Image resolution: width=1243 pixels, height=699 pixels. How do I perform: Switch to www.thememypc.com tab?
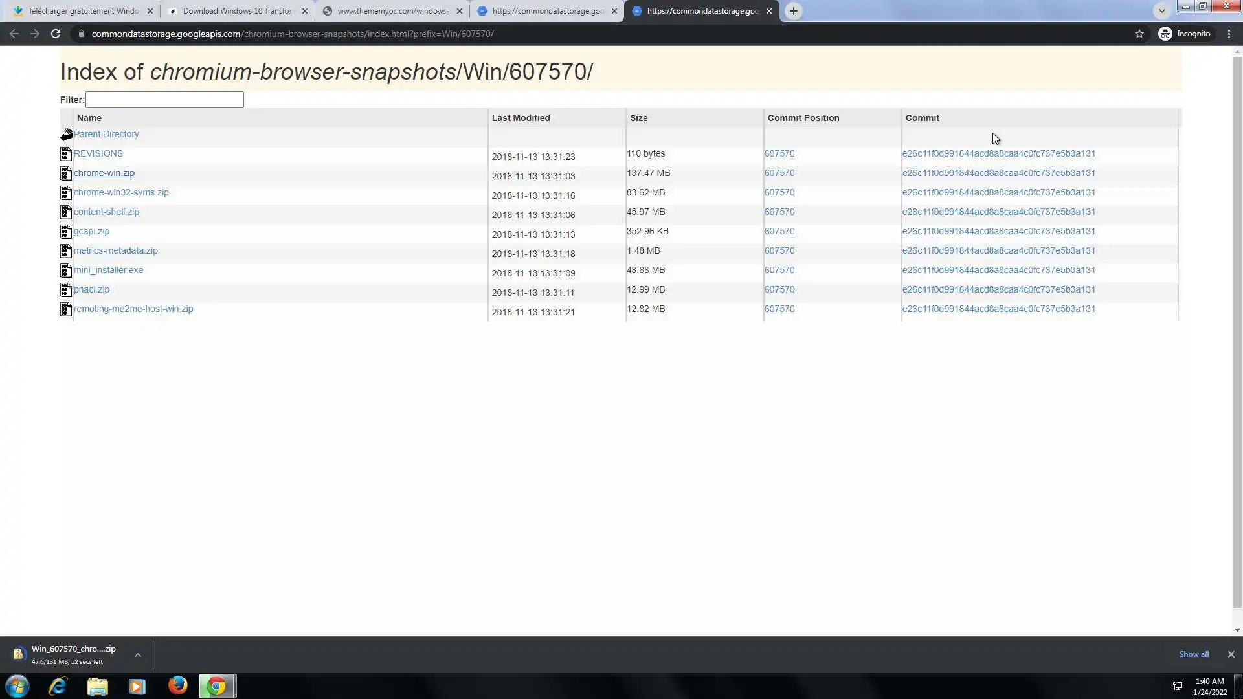click(392, 11)
